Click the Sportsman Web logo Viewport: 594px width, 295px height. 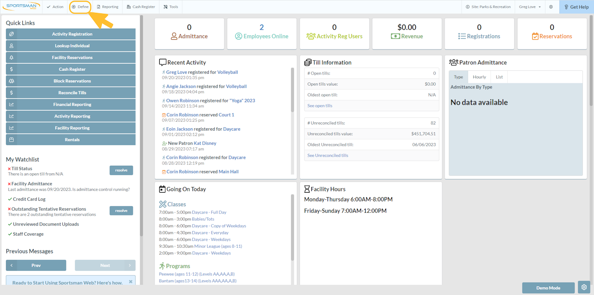click(22, 7)
